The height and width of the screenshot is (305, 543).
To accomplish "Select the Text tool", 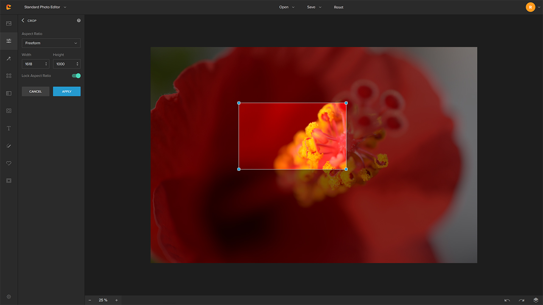I will (8, 128).
